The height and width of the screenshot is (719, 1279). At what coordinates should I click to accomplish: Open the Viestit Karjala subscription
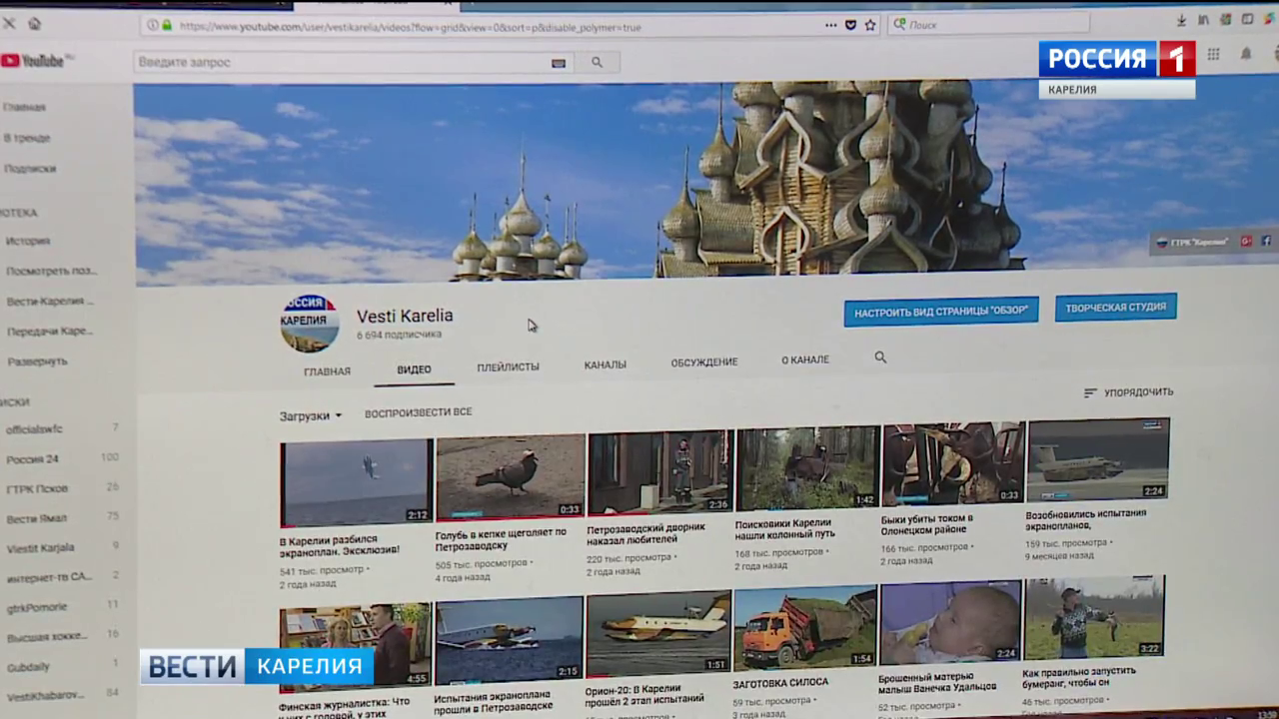(40, 548)
